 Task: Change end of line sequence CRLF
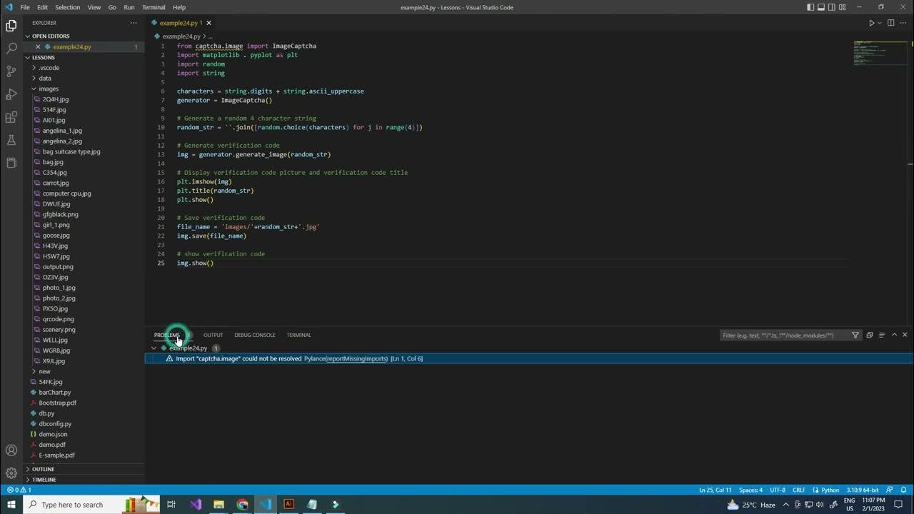(799, 490)
